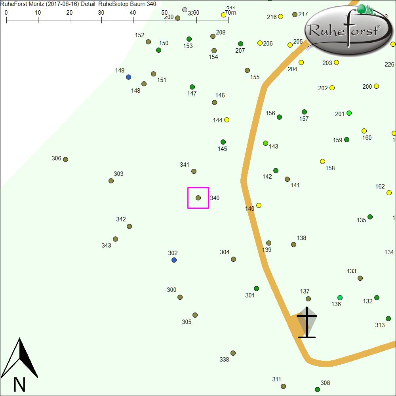Viewport: 396px width, 396px height.
Task: Click the blue marker for tree 149
Action: pyautogui.click(x=128, y=77)
